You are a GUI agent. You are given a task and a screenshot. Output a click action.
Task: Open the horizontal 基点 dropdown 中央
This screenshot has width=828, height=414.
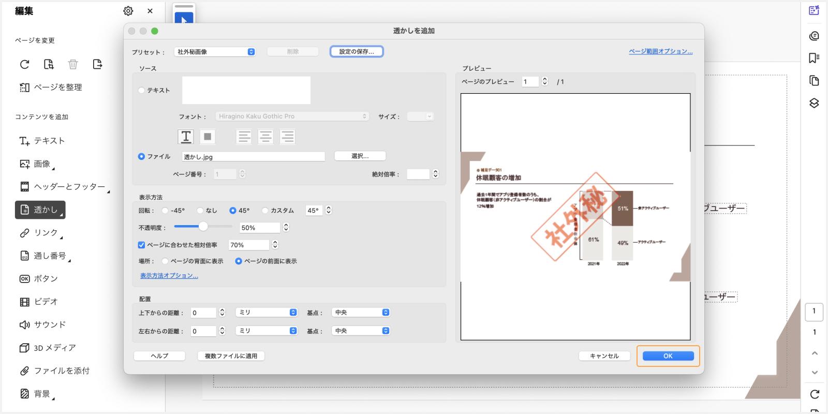361,331
